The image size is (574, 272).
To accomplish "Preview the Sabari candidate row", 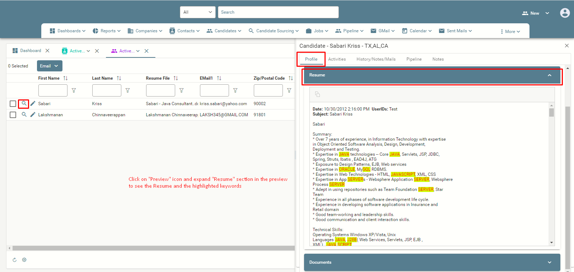I will tap(24, 104).
